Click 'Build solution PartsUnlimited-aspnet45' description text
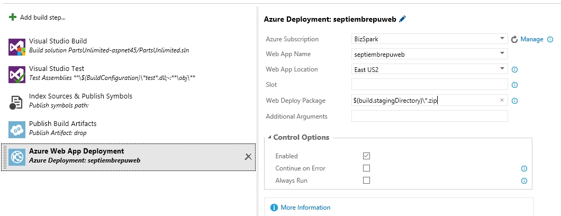 click(109, 50)
